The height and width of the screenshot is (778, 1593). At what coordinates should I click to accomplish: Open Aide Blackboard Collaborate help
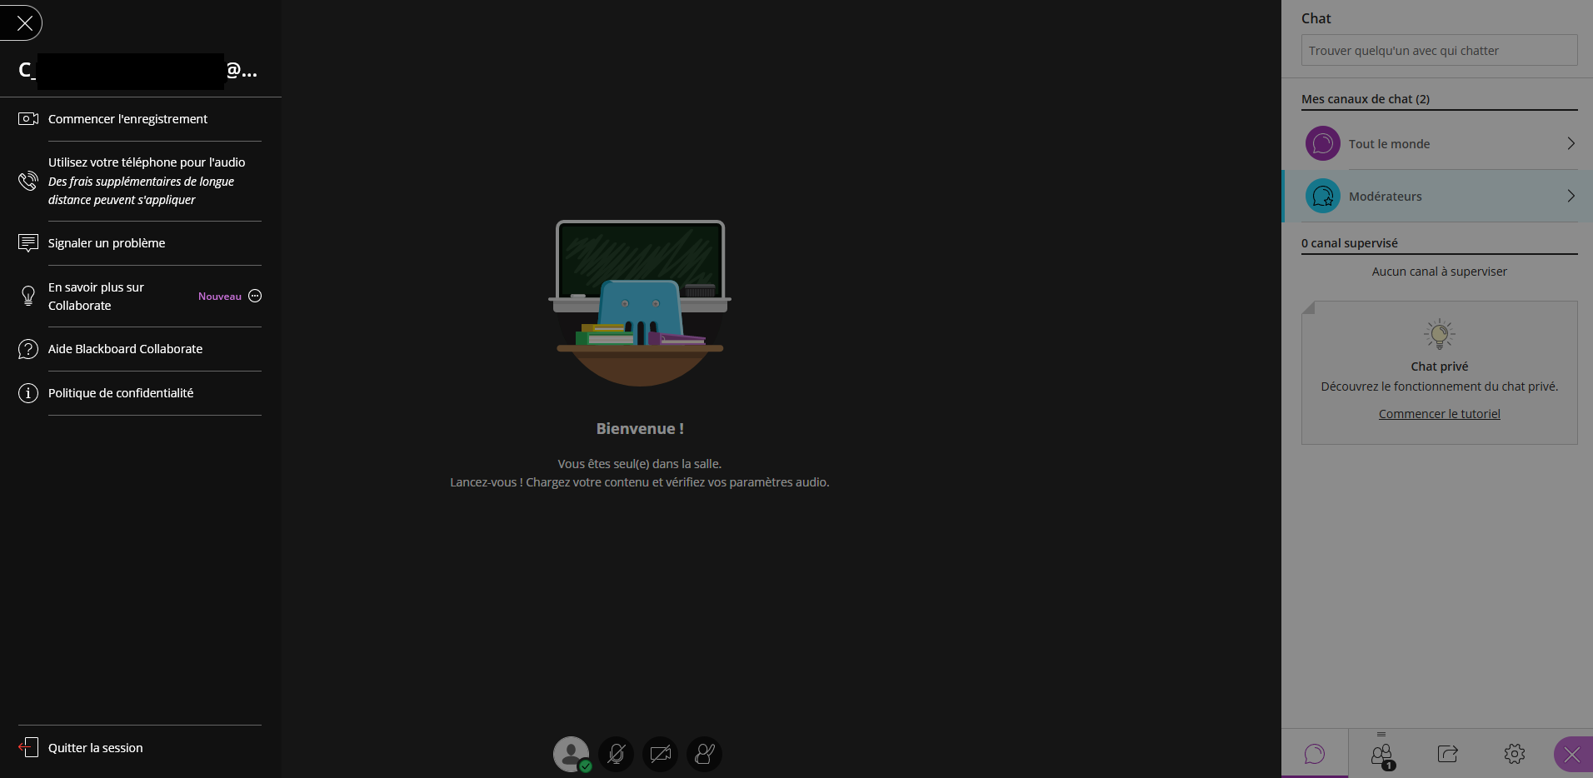coord(125,349)
